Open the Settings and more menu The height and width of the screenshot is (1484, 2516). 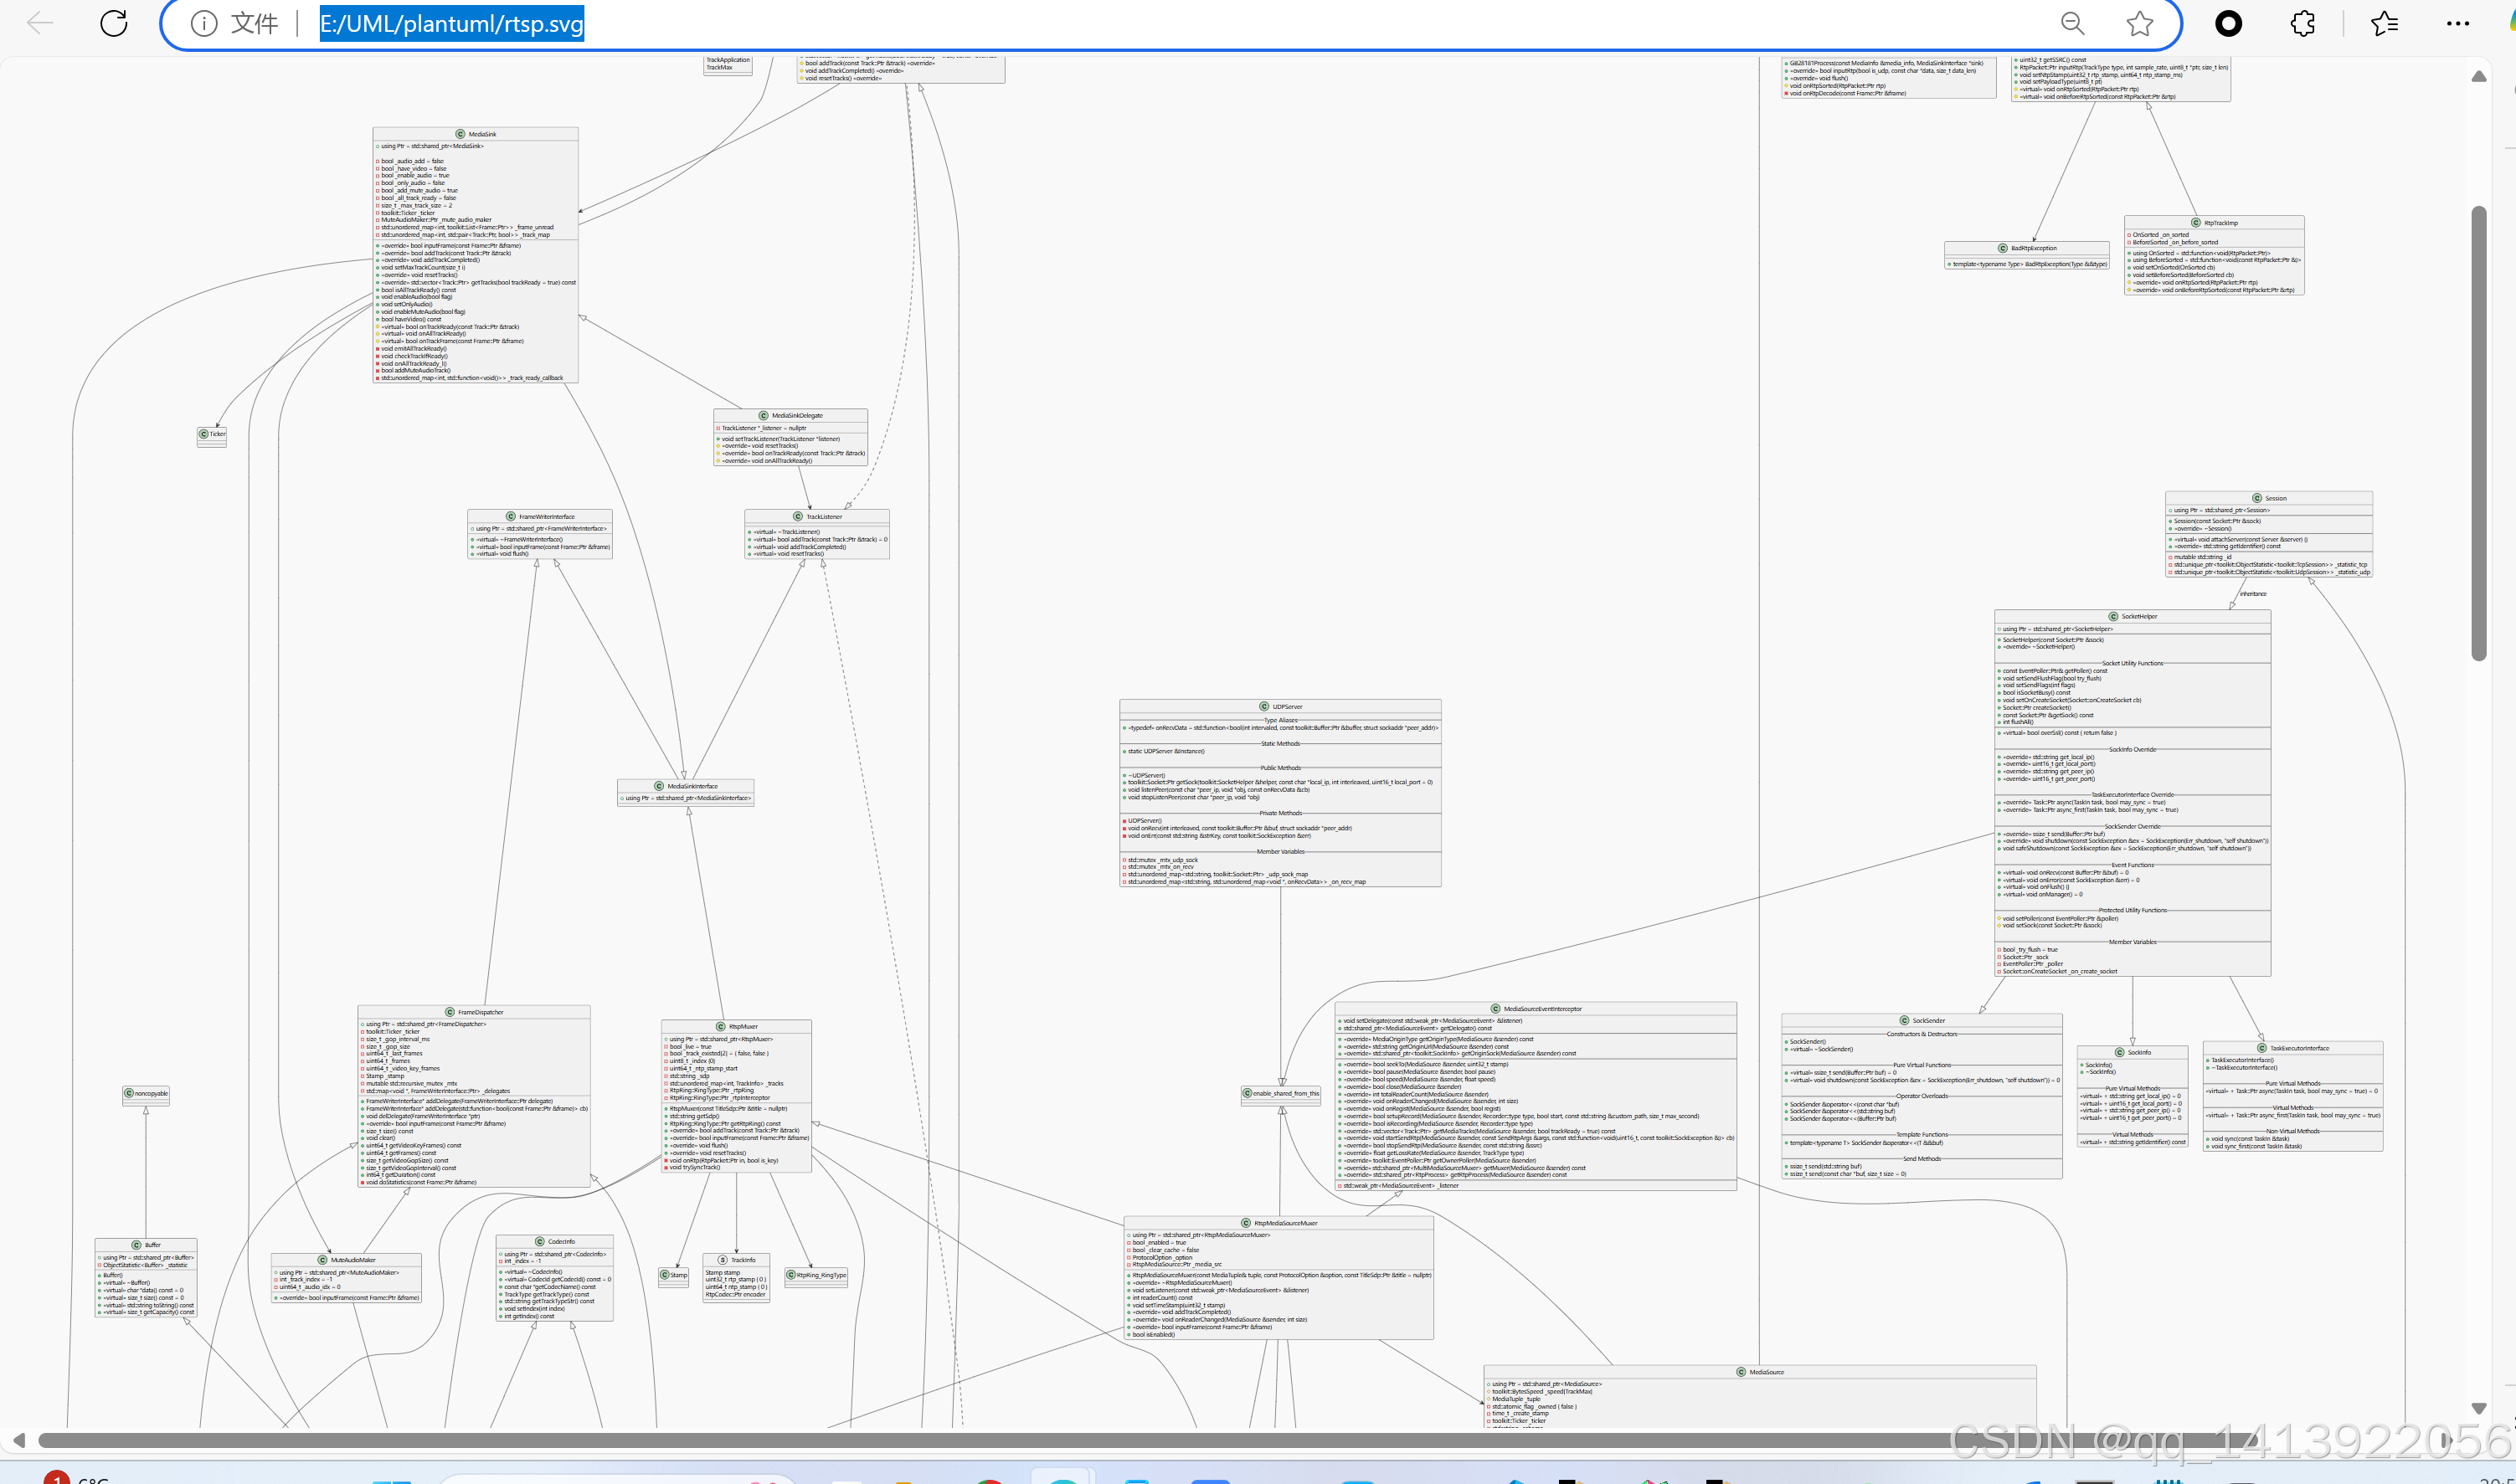click(2457, 23)
